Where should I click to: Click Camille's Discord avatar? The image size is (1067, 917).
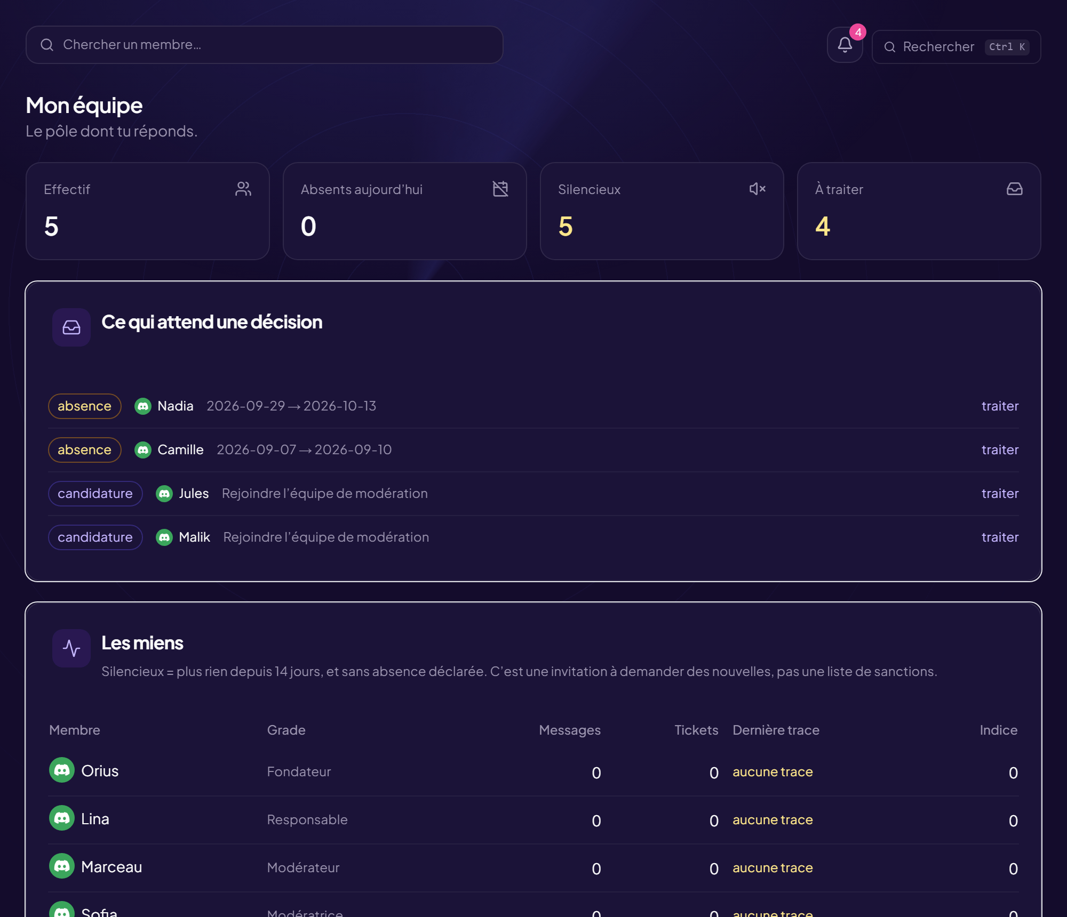tap(143, 450)
